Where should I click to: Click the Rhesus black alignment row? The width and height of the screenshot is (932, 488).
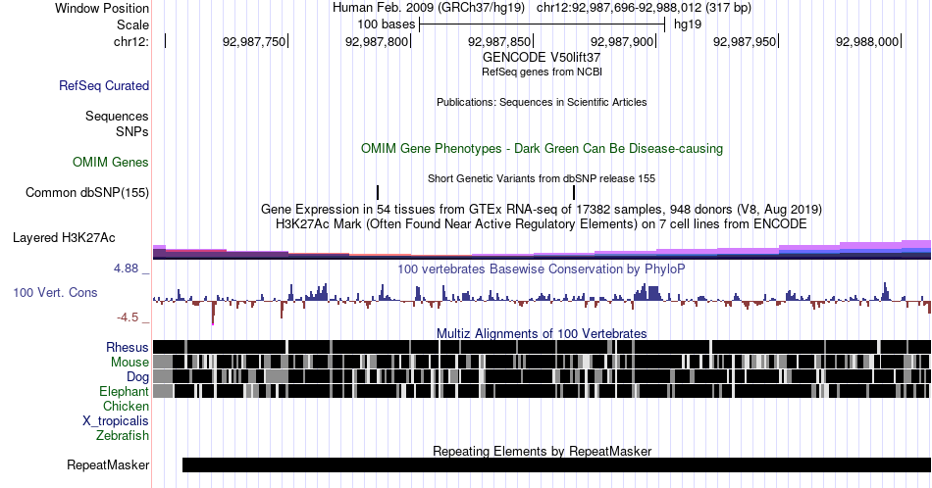pyautogui.click(x=542, y=347)
